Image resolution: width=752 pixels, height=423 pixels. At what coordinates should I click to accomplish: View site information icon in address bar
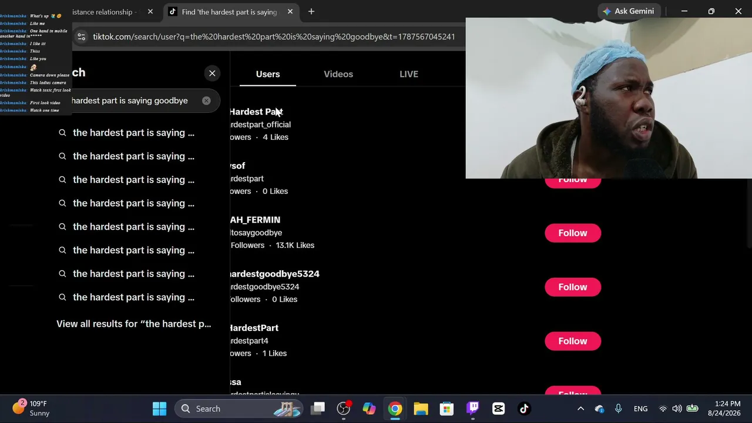(x=82, y=36)
